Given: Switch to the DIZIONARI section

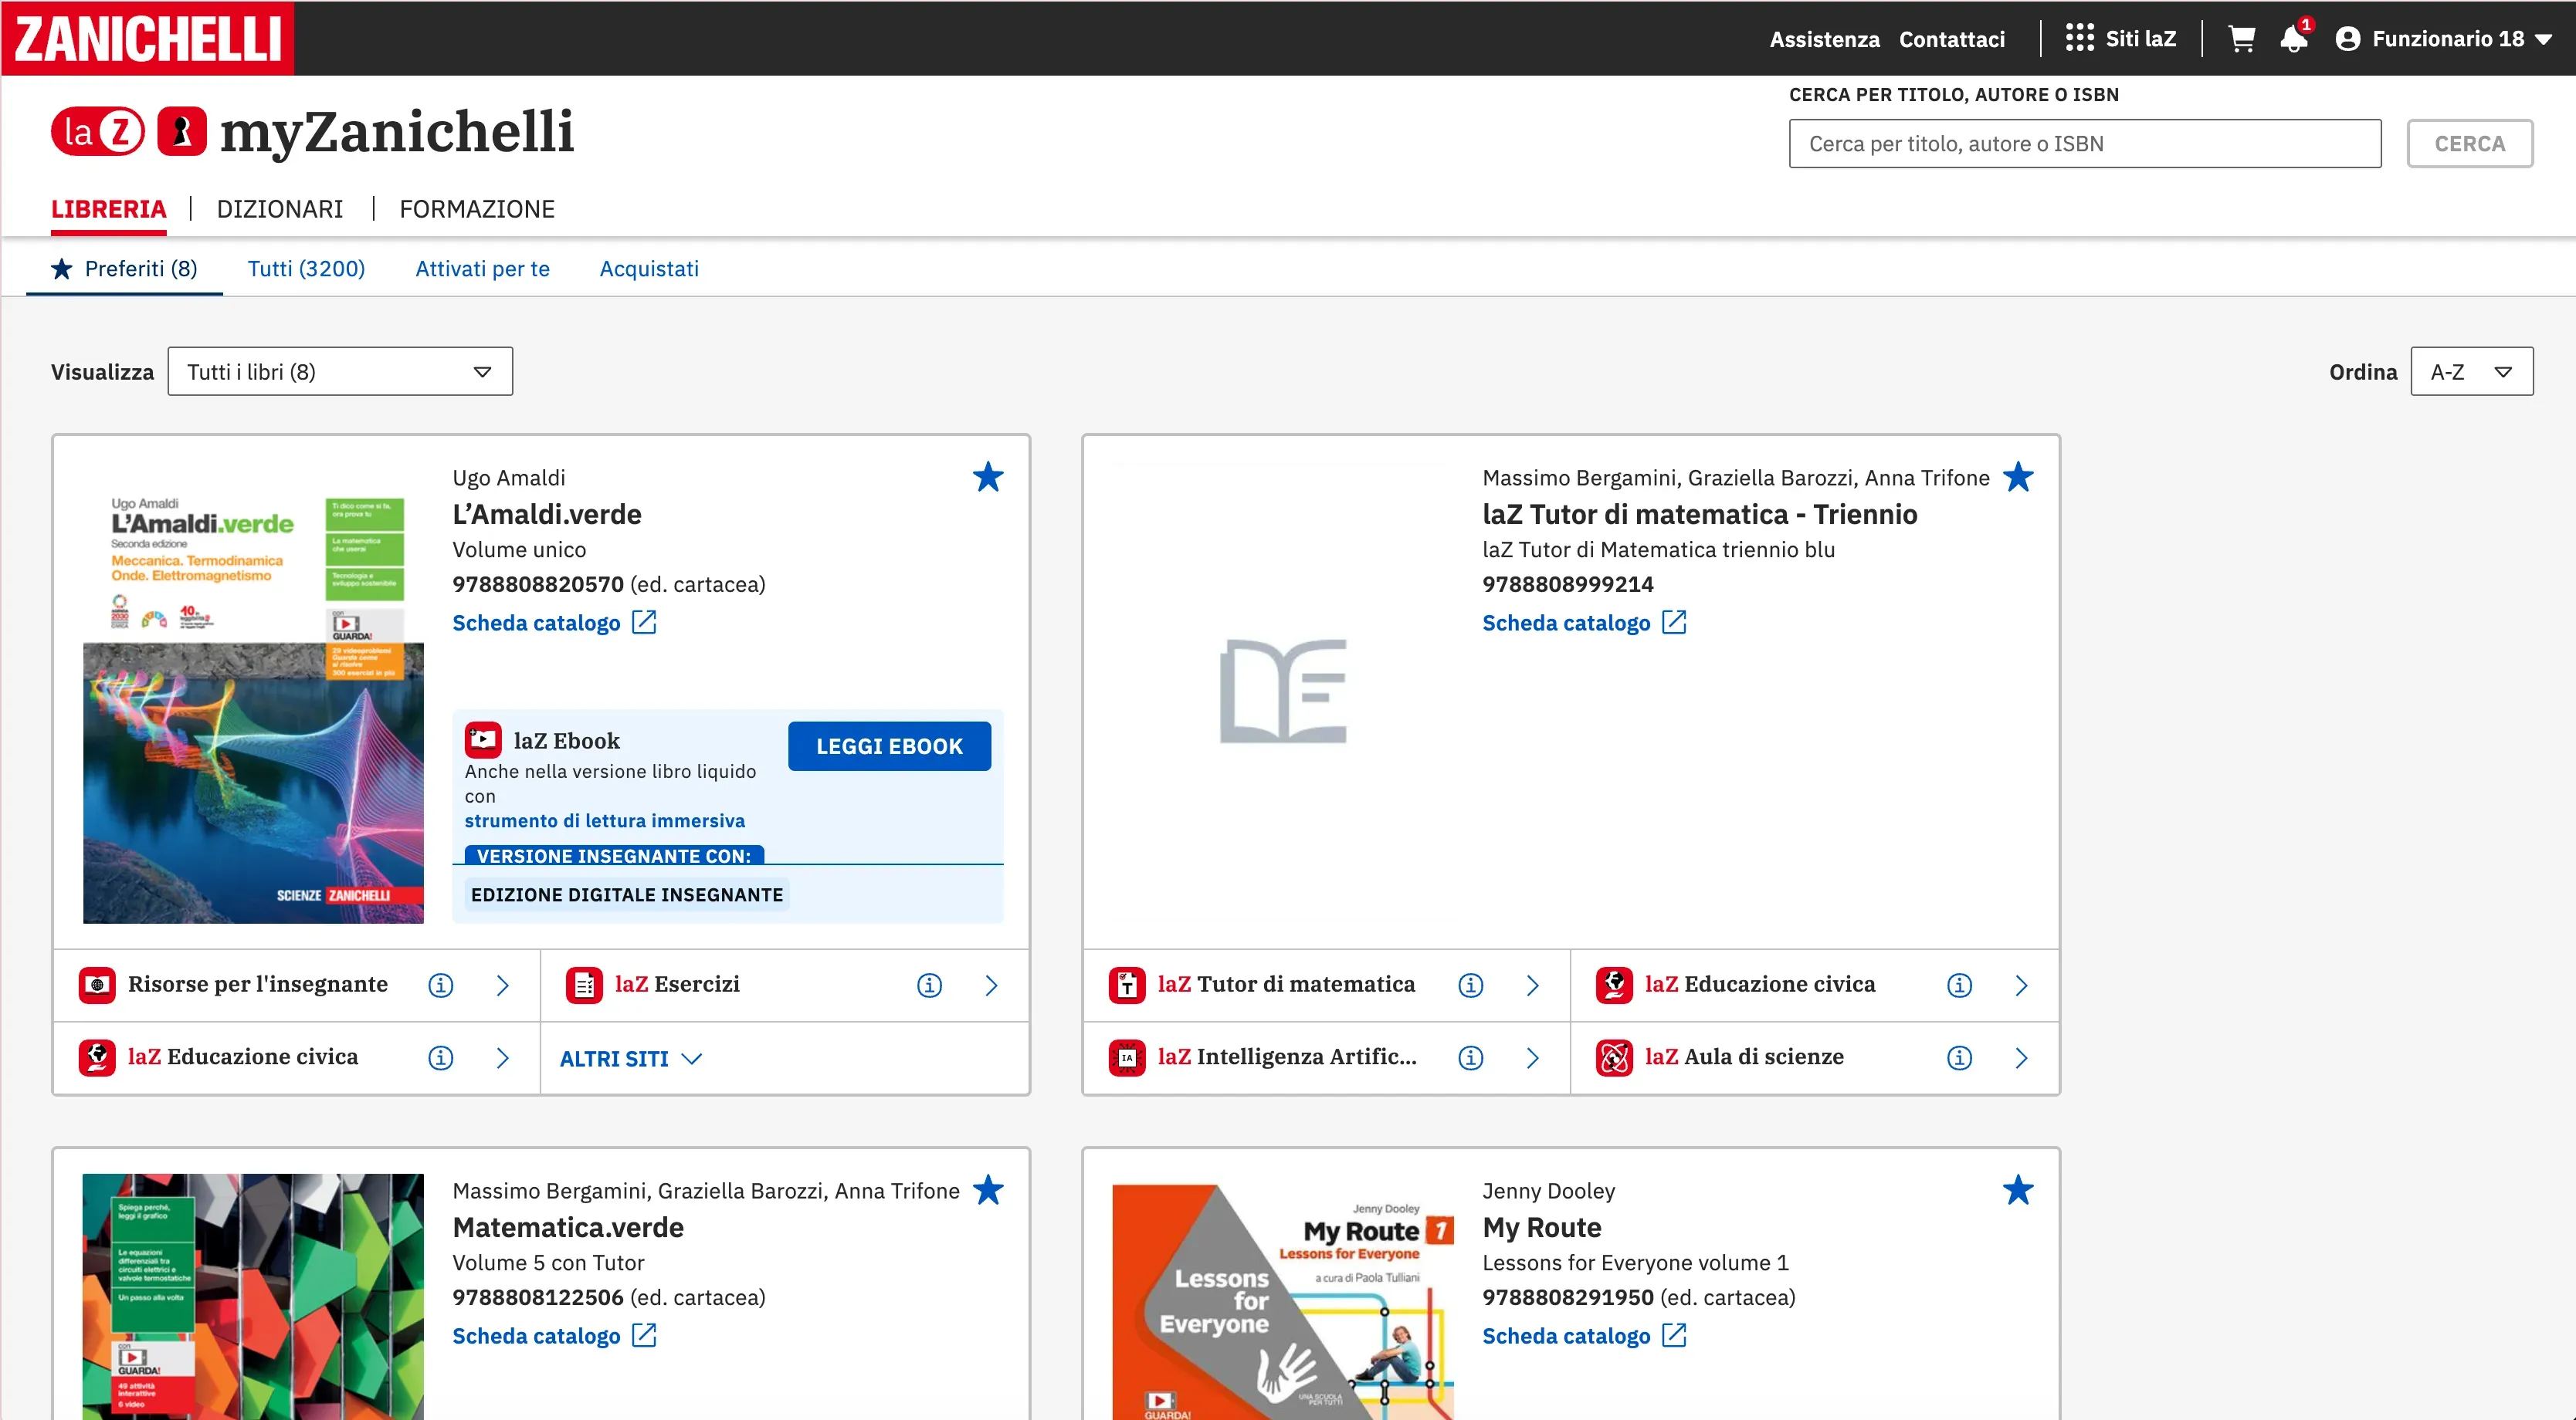Looking at the screenshot, I should point(280,209).
